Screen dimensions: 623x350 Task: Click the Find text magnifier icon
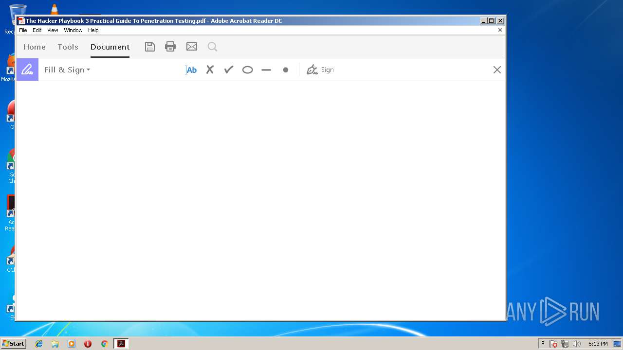coord(212,47)
